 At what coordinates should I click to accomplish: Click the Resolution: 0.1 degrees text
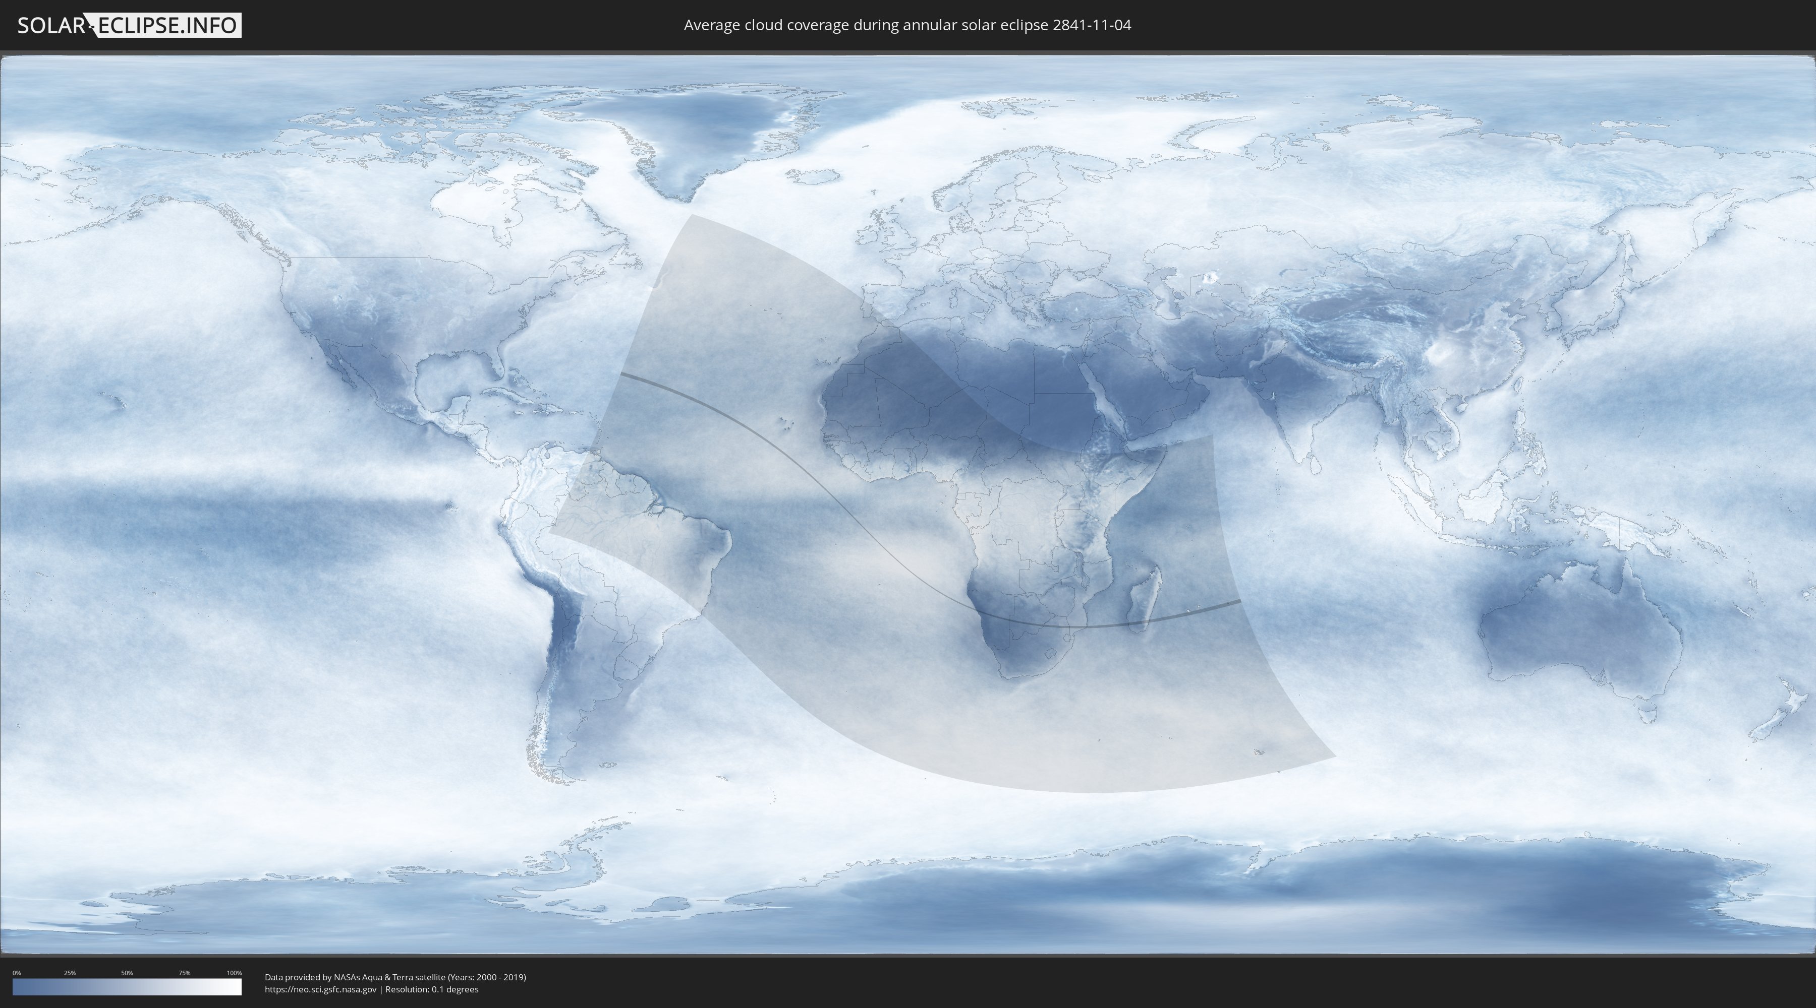click(431, 990)
